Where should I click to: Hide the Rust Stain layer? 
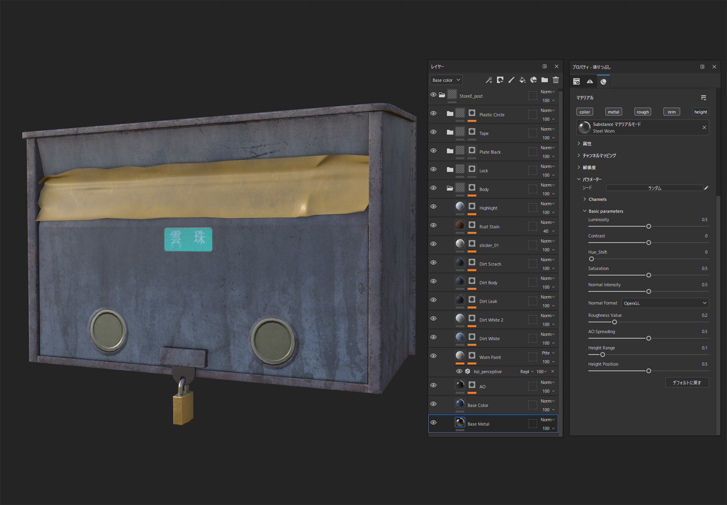point(434,225)
